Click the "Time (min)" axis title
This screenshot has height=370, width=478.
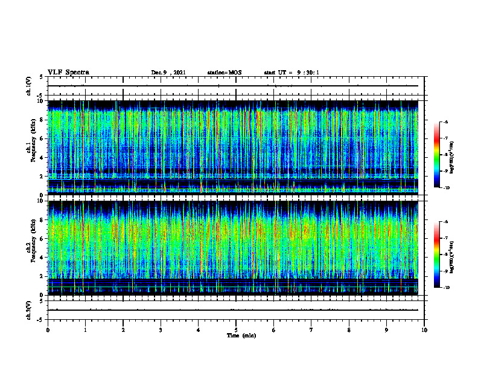241,336
